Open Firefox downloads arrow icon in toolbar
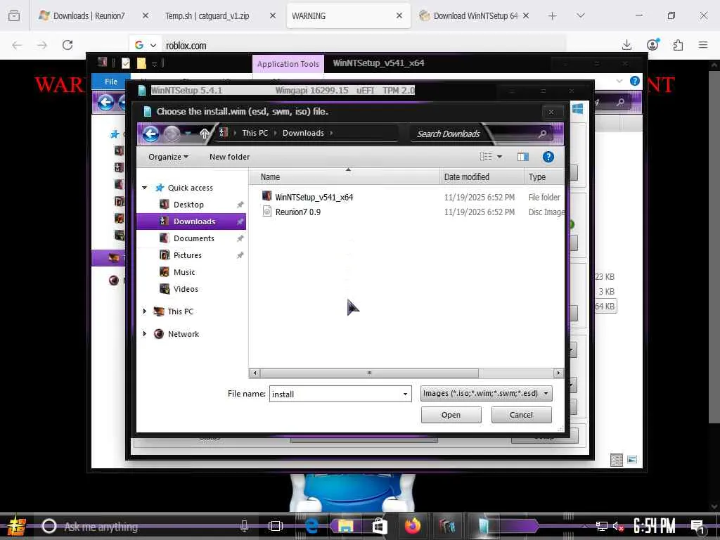 click(626, 45)
